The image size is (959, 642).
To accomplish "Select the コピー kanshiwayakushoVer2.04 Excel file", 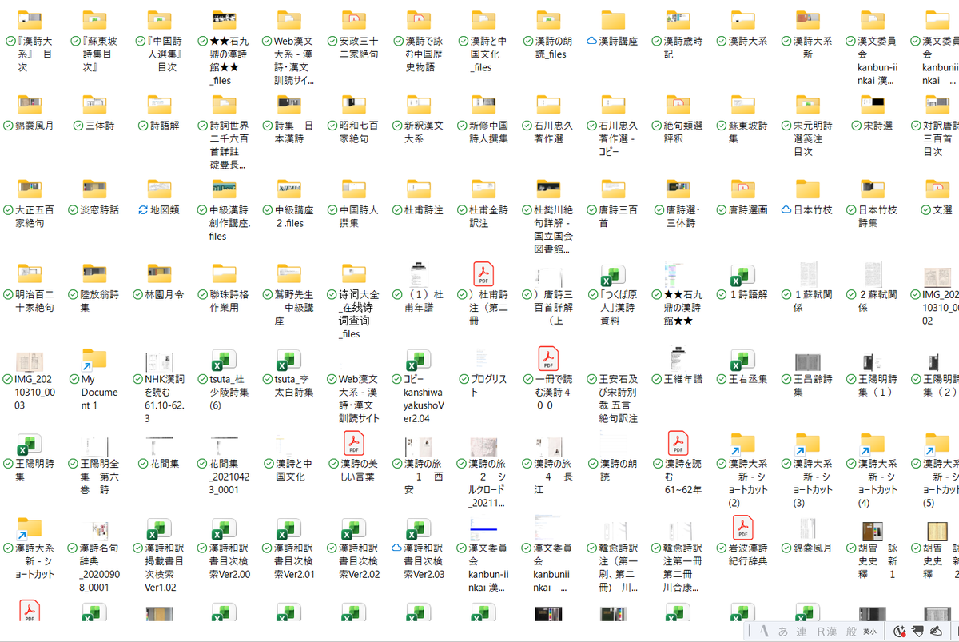I will coord(420,358).
